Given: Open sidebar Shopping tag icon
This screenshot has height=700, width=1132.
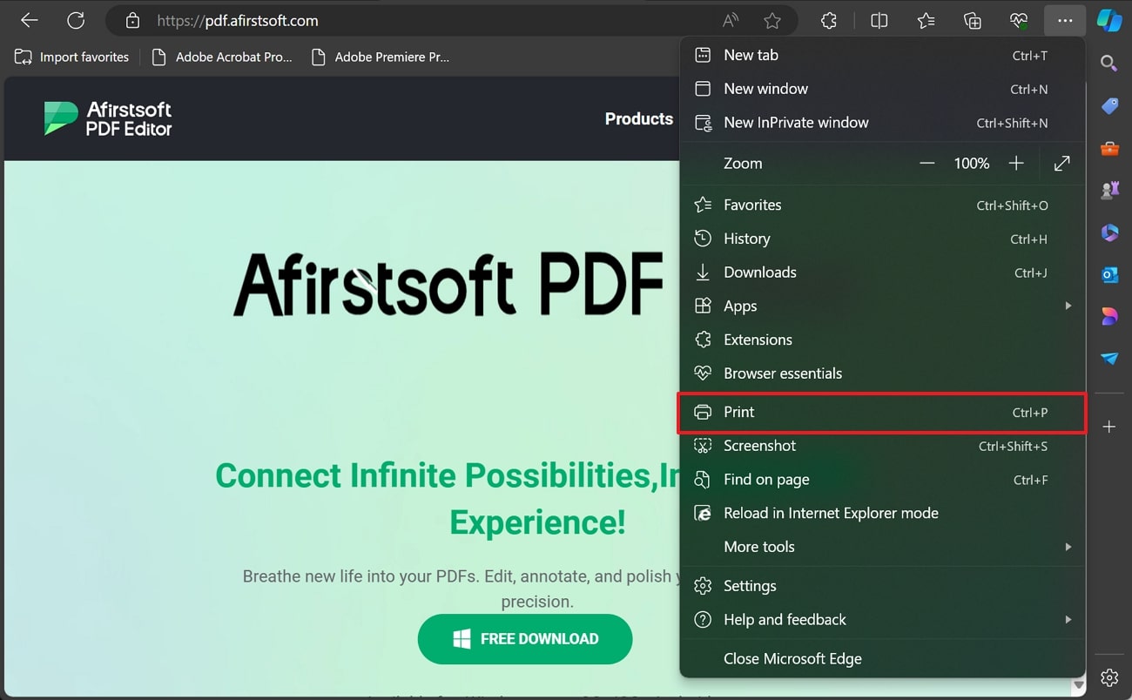Looking at the screenshot, I should click(1109, 106).
